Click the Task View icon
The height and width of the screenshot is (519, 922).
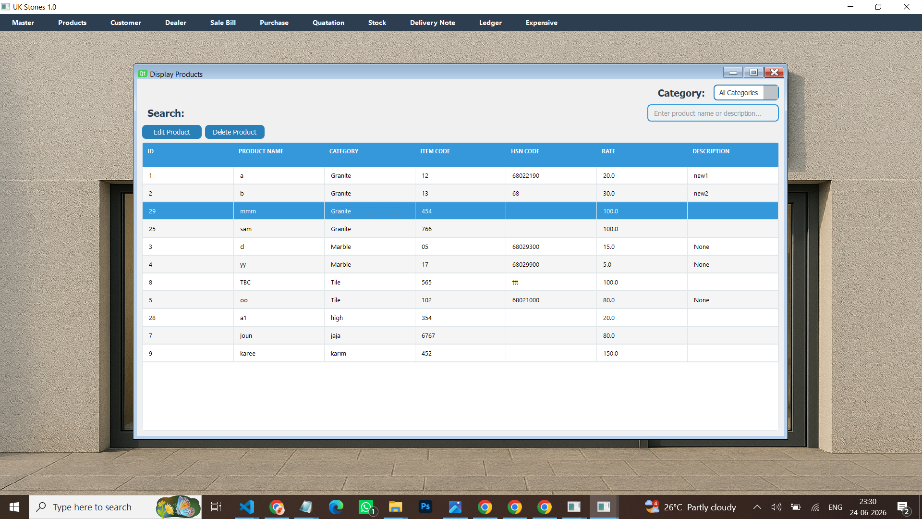point(216,507)
